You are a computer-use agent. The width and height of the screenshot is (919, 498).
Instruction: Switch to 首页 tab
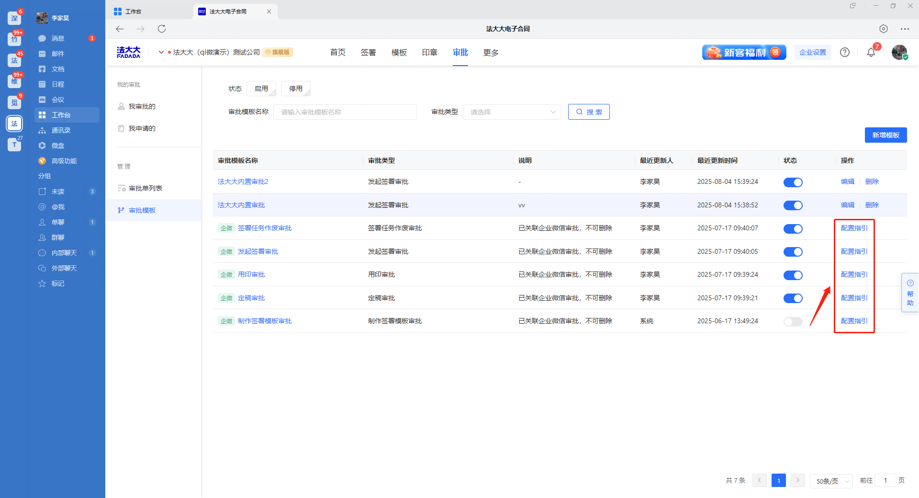(x=338, y=52)
